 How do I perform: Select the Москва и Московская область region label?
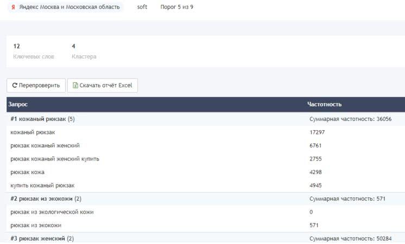pos(69,8)
